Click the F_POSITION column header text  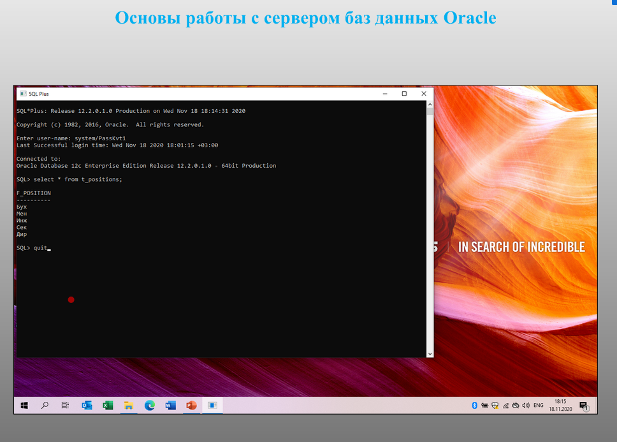tap(33, 193)
